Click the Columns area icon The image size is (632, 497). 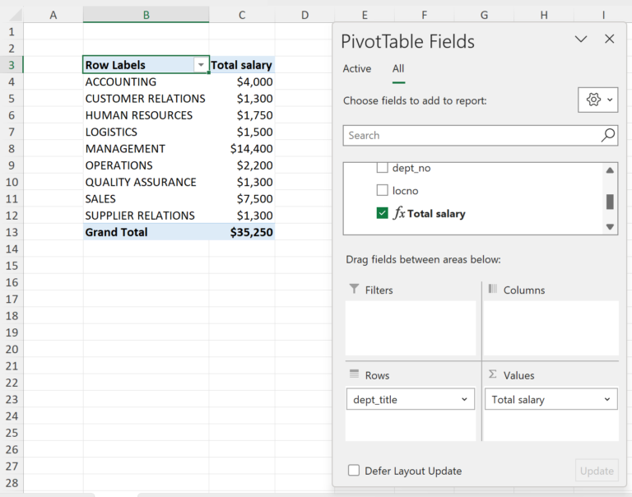point(493,290)
